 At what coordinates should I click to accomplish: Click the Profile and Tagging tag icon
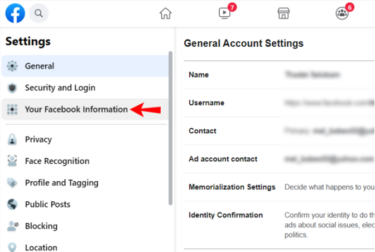(x=12, y=183)
